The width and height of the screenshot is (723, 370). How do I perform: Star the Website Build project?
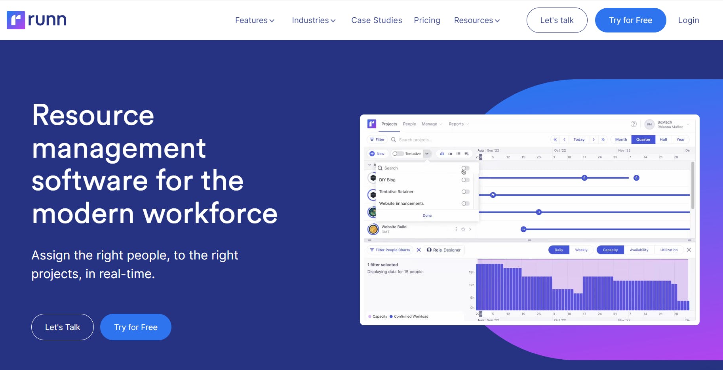pyautogui.click(x=463, y=229)
